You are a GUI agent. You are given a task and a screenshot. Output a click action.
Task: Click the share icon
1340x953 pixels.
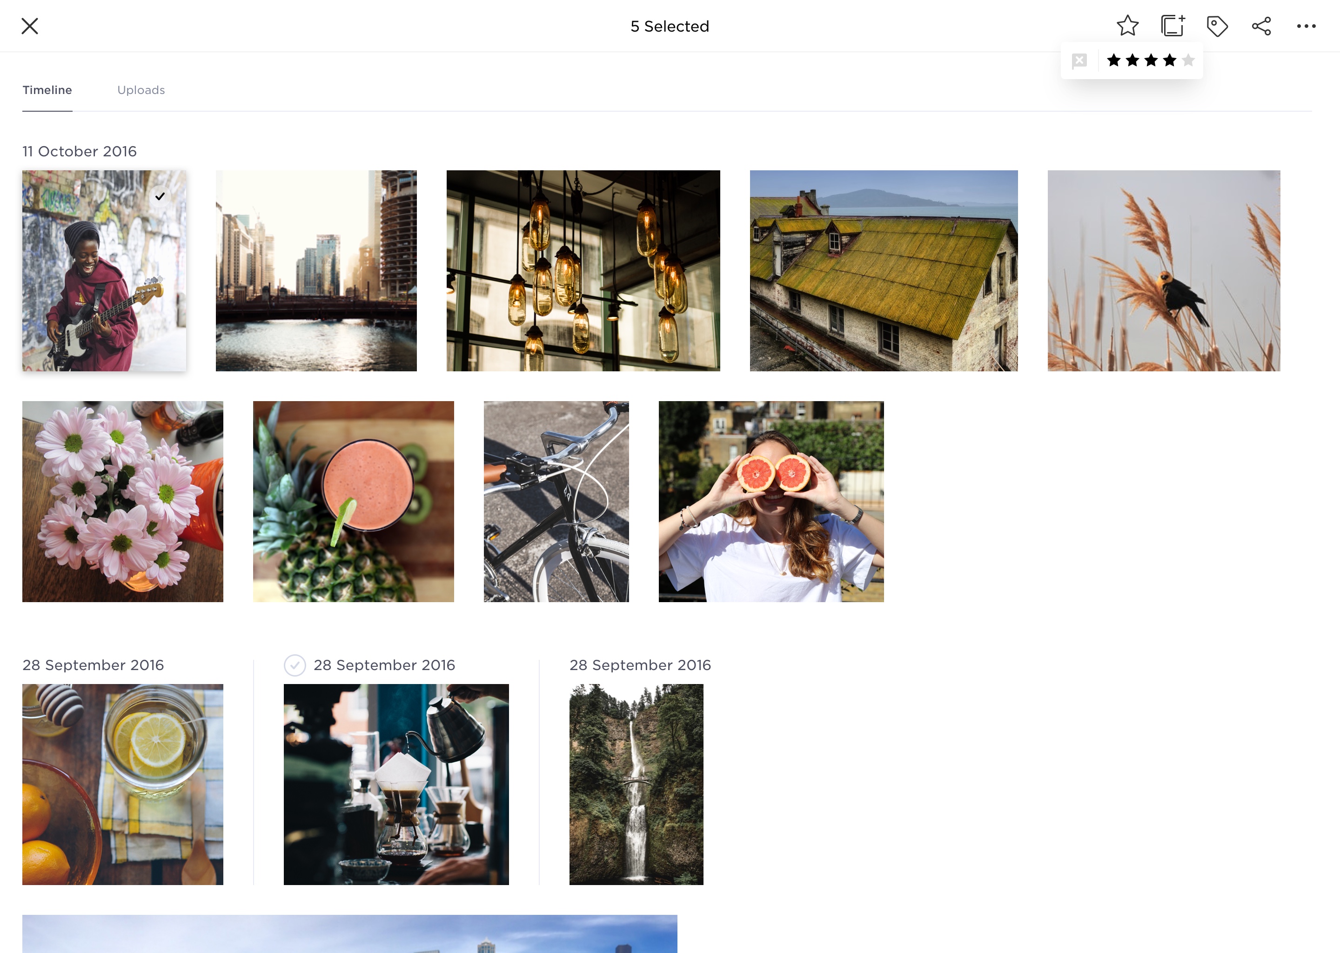pyautogui.click(x=1261, y=26)
